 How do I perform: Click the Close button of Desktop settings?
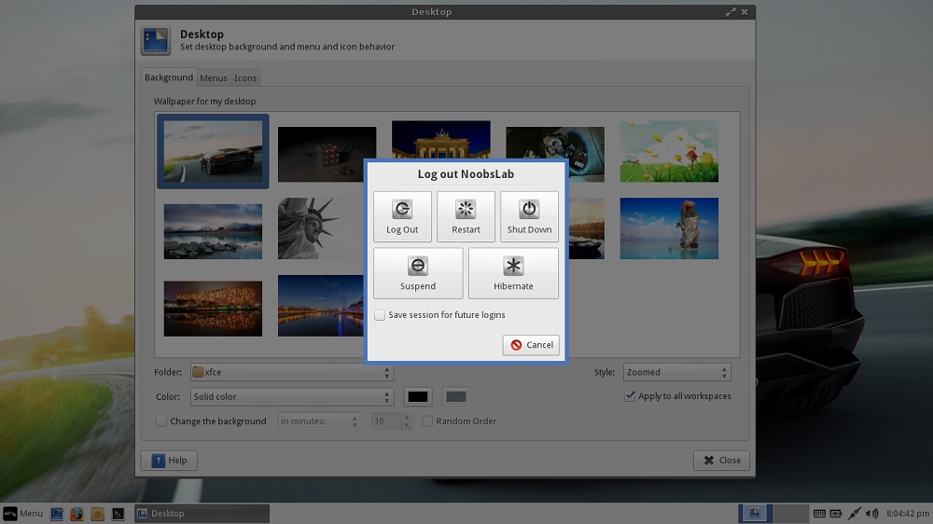click(721, 461)
